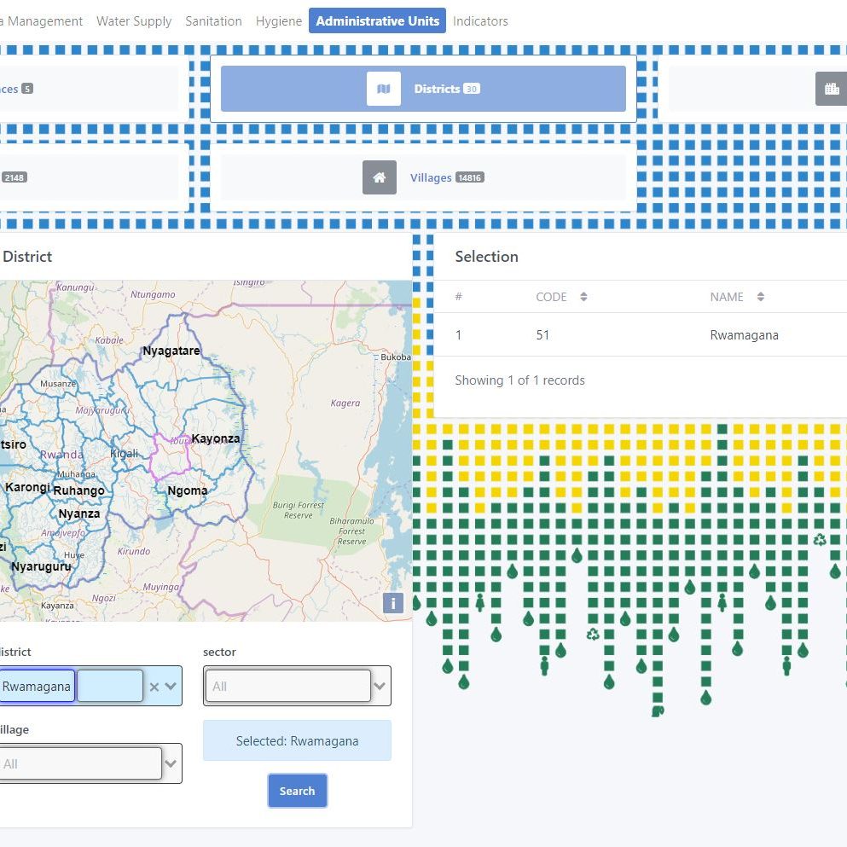Screen dimensions: 847x847
Task: Clear the district selection with the X icon
Action: point(154,687)
